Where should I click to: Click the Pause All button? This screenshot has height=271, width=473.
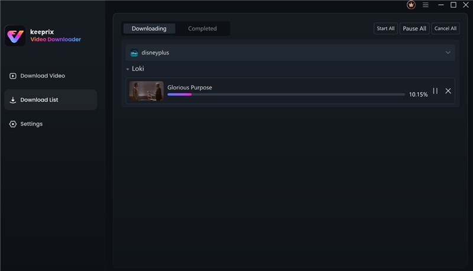click(x=414, y=28)
